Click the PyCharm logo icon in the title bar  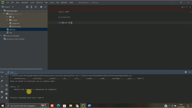point(3,2)
